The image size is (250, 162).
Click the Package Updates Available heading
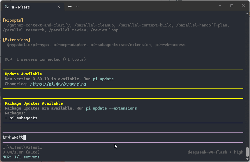coord(34,103)
